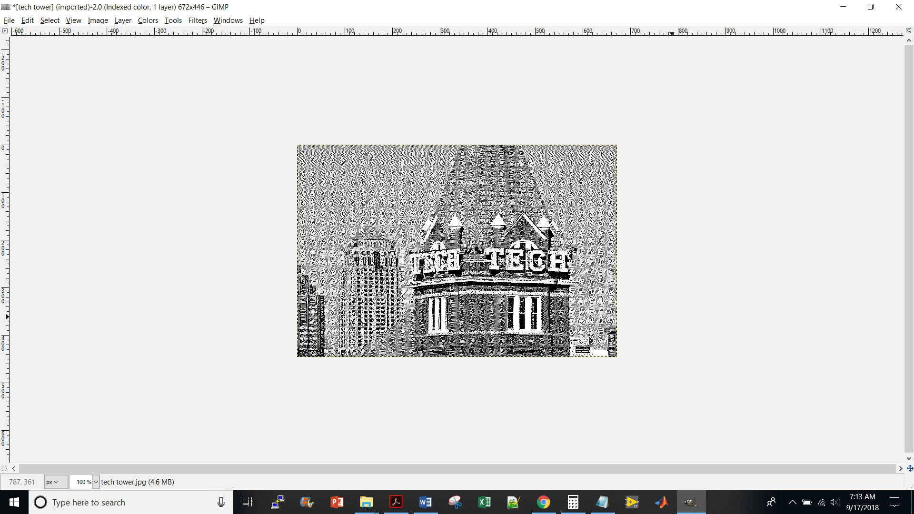914x514 pixels.
Task: Click the tech tower.jpg status bar text
Action: 138,482
